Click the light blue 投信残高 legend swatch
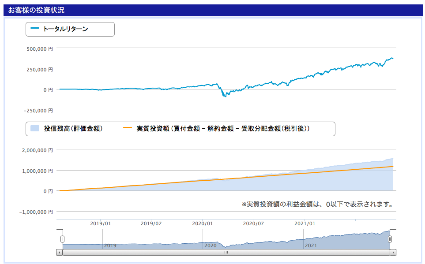The image size is (425, 264). (35, 128)
